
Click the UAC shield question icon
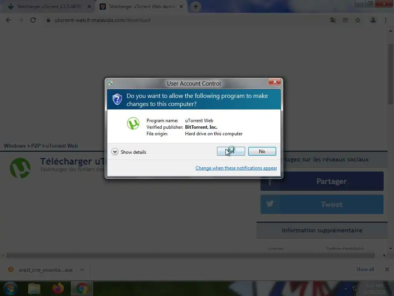117,99
